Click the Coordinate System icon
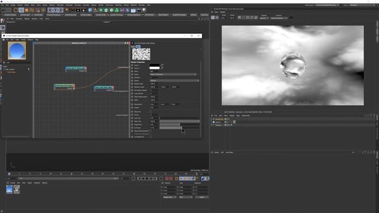Viewport: 379px width, 213px height. (x=66, y=10)
